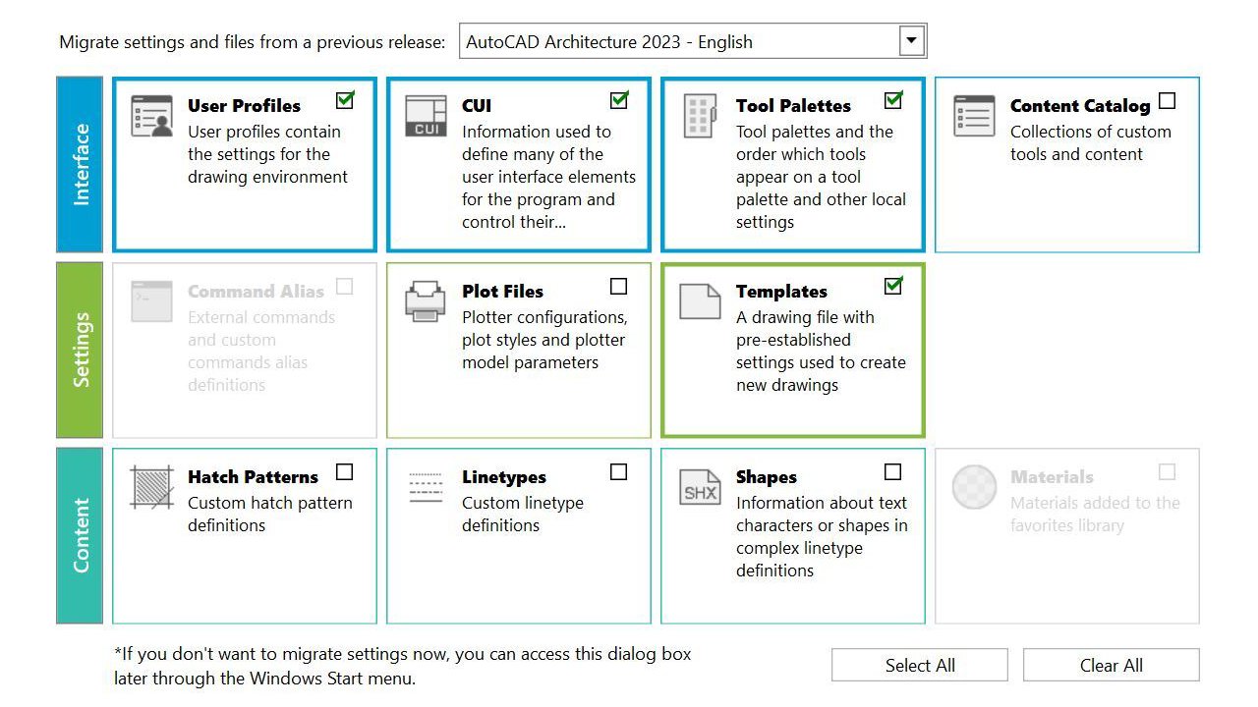Click the Content Catalog icon
Viewport: 1258px width, 707px height.
974,117
